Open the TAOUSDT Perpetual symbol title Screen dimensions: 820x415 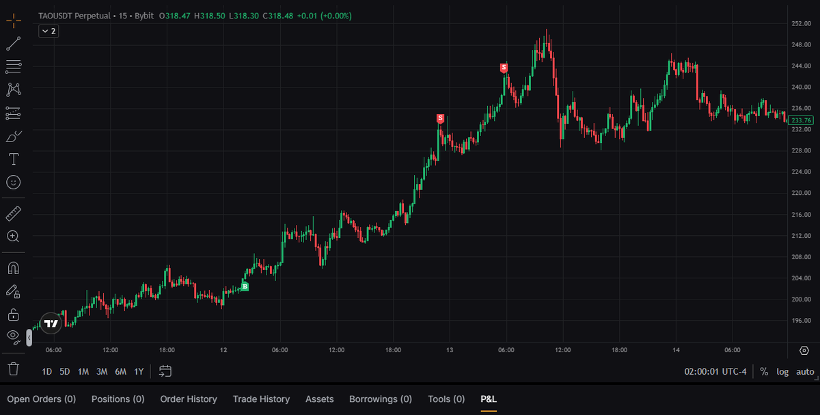pyautogui.click(x=74, y=15)
